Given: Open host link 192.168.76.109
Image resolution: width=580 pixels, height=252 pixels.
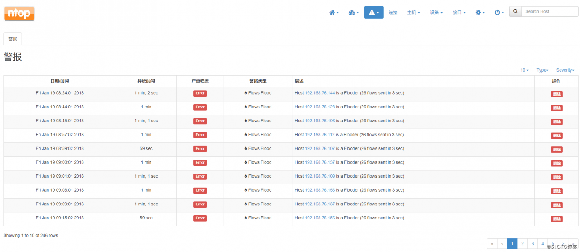Looking at the screenshot, I should point(320,176).
